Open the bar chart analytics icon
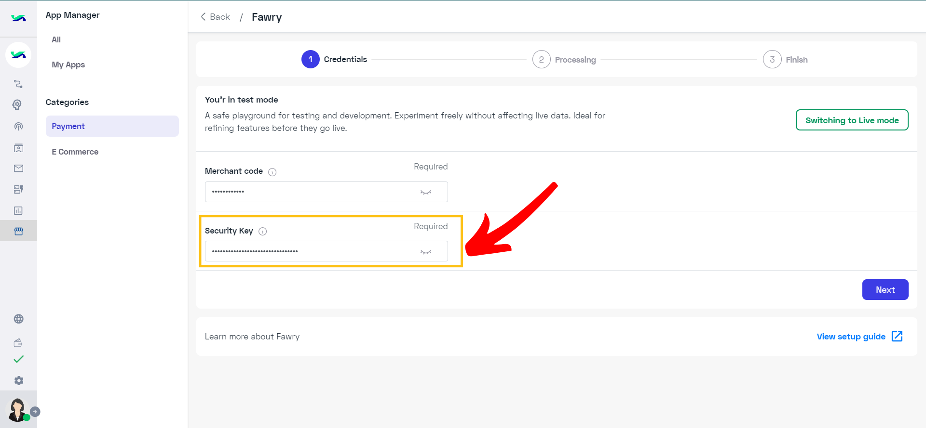926x428 pixels. (x=18, y=210)
